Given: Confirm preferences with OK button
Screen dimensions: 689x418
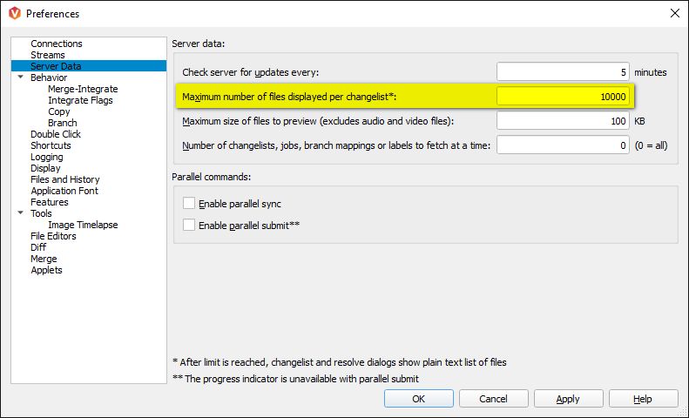Looking at the screenshot, I should click(419, 399).
